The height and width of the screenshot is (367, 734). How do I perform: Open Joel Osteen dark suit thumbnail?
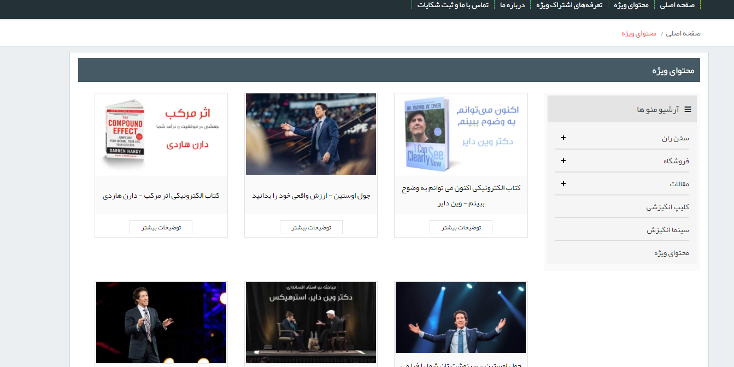pyautogui.click(x=161, y=322)
